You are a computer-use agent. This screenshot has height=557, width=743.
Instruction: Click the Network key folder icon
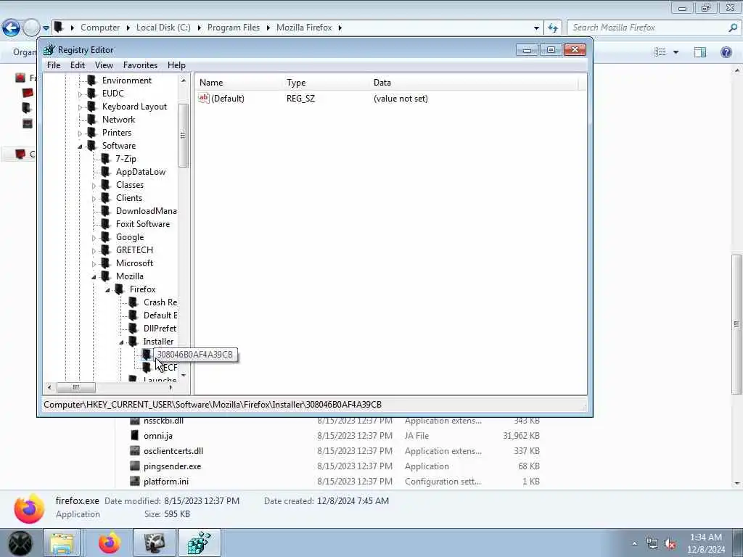click(x=92, y=120)
